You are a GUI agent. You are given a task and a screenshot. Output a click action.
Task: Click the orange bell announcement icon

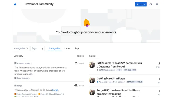point(86,23)
